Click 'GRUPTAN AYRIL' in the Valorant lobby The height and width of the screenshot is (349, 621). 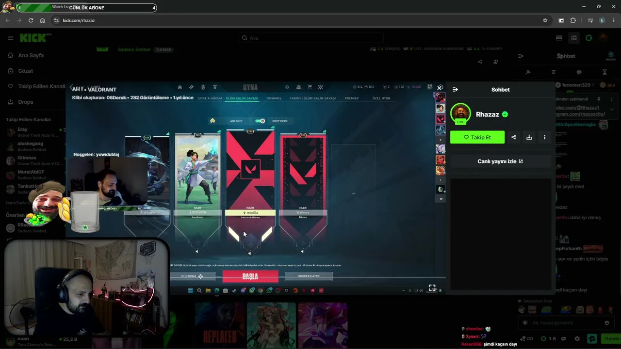click(x=309, y=276)
